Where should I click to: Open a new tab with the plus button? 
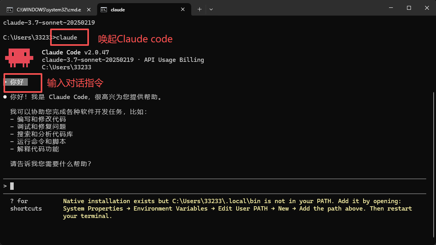tap(199, 9)
